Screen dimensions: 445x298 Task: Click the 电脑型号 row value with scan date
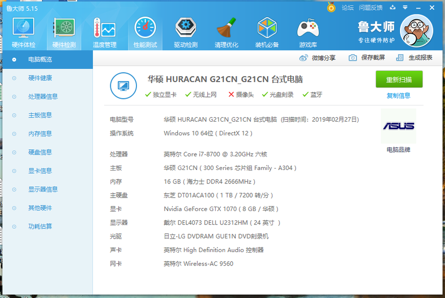262,120
